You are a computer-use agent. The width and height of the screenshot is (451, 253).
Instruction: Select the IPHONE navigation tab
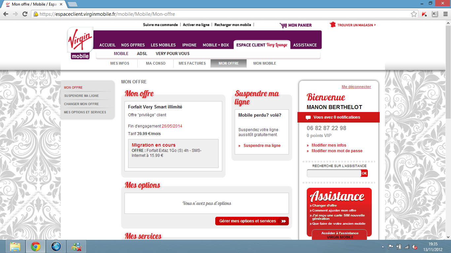tap(190, 45)
